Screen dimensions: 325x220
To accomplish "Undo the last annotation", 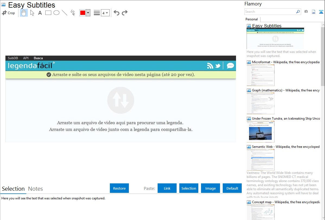I will [x=116, y=13].
